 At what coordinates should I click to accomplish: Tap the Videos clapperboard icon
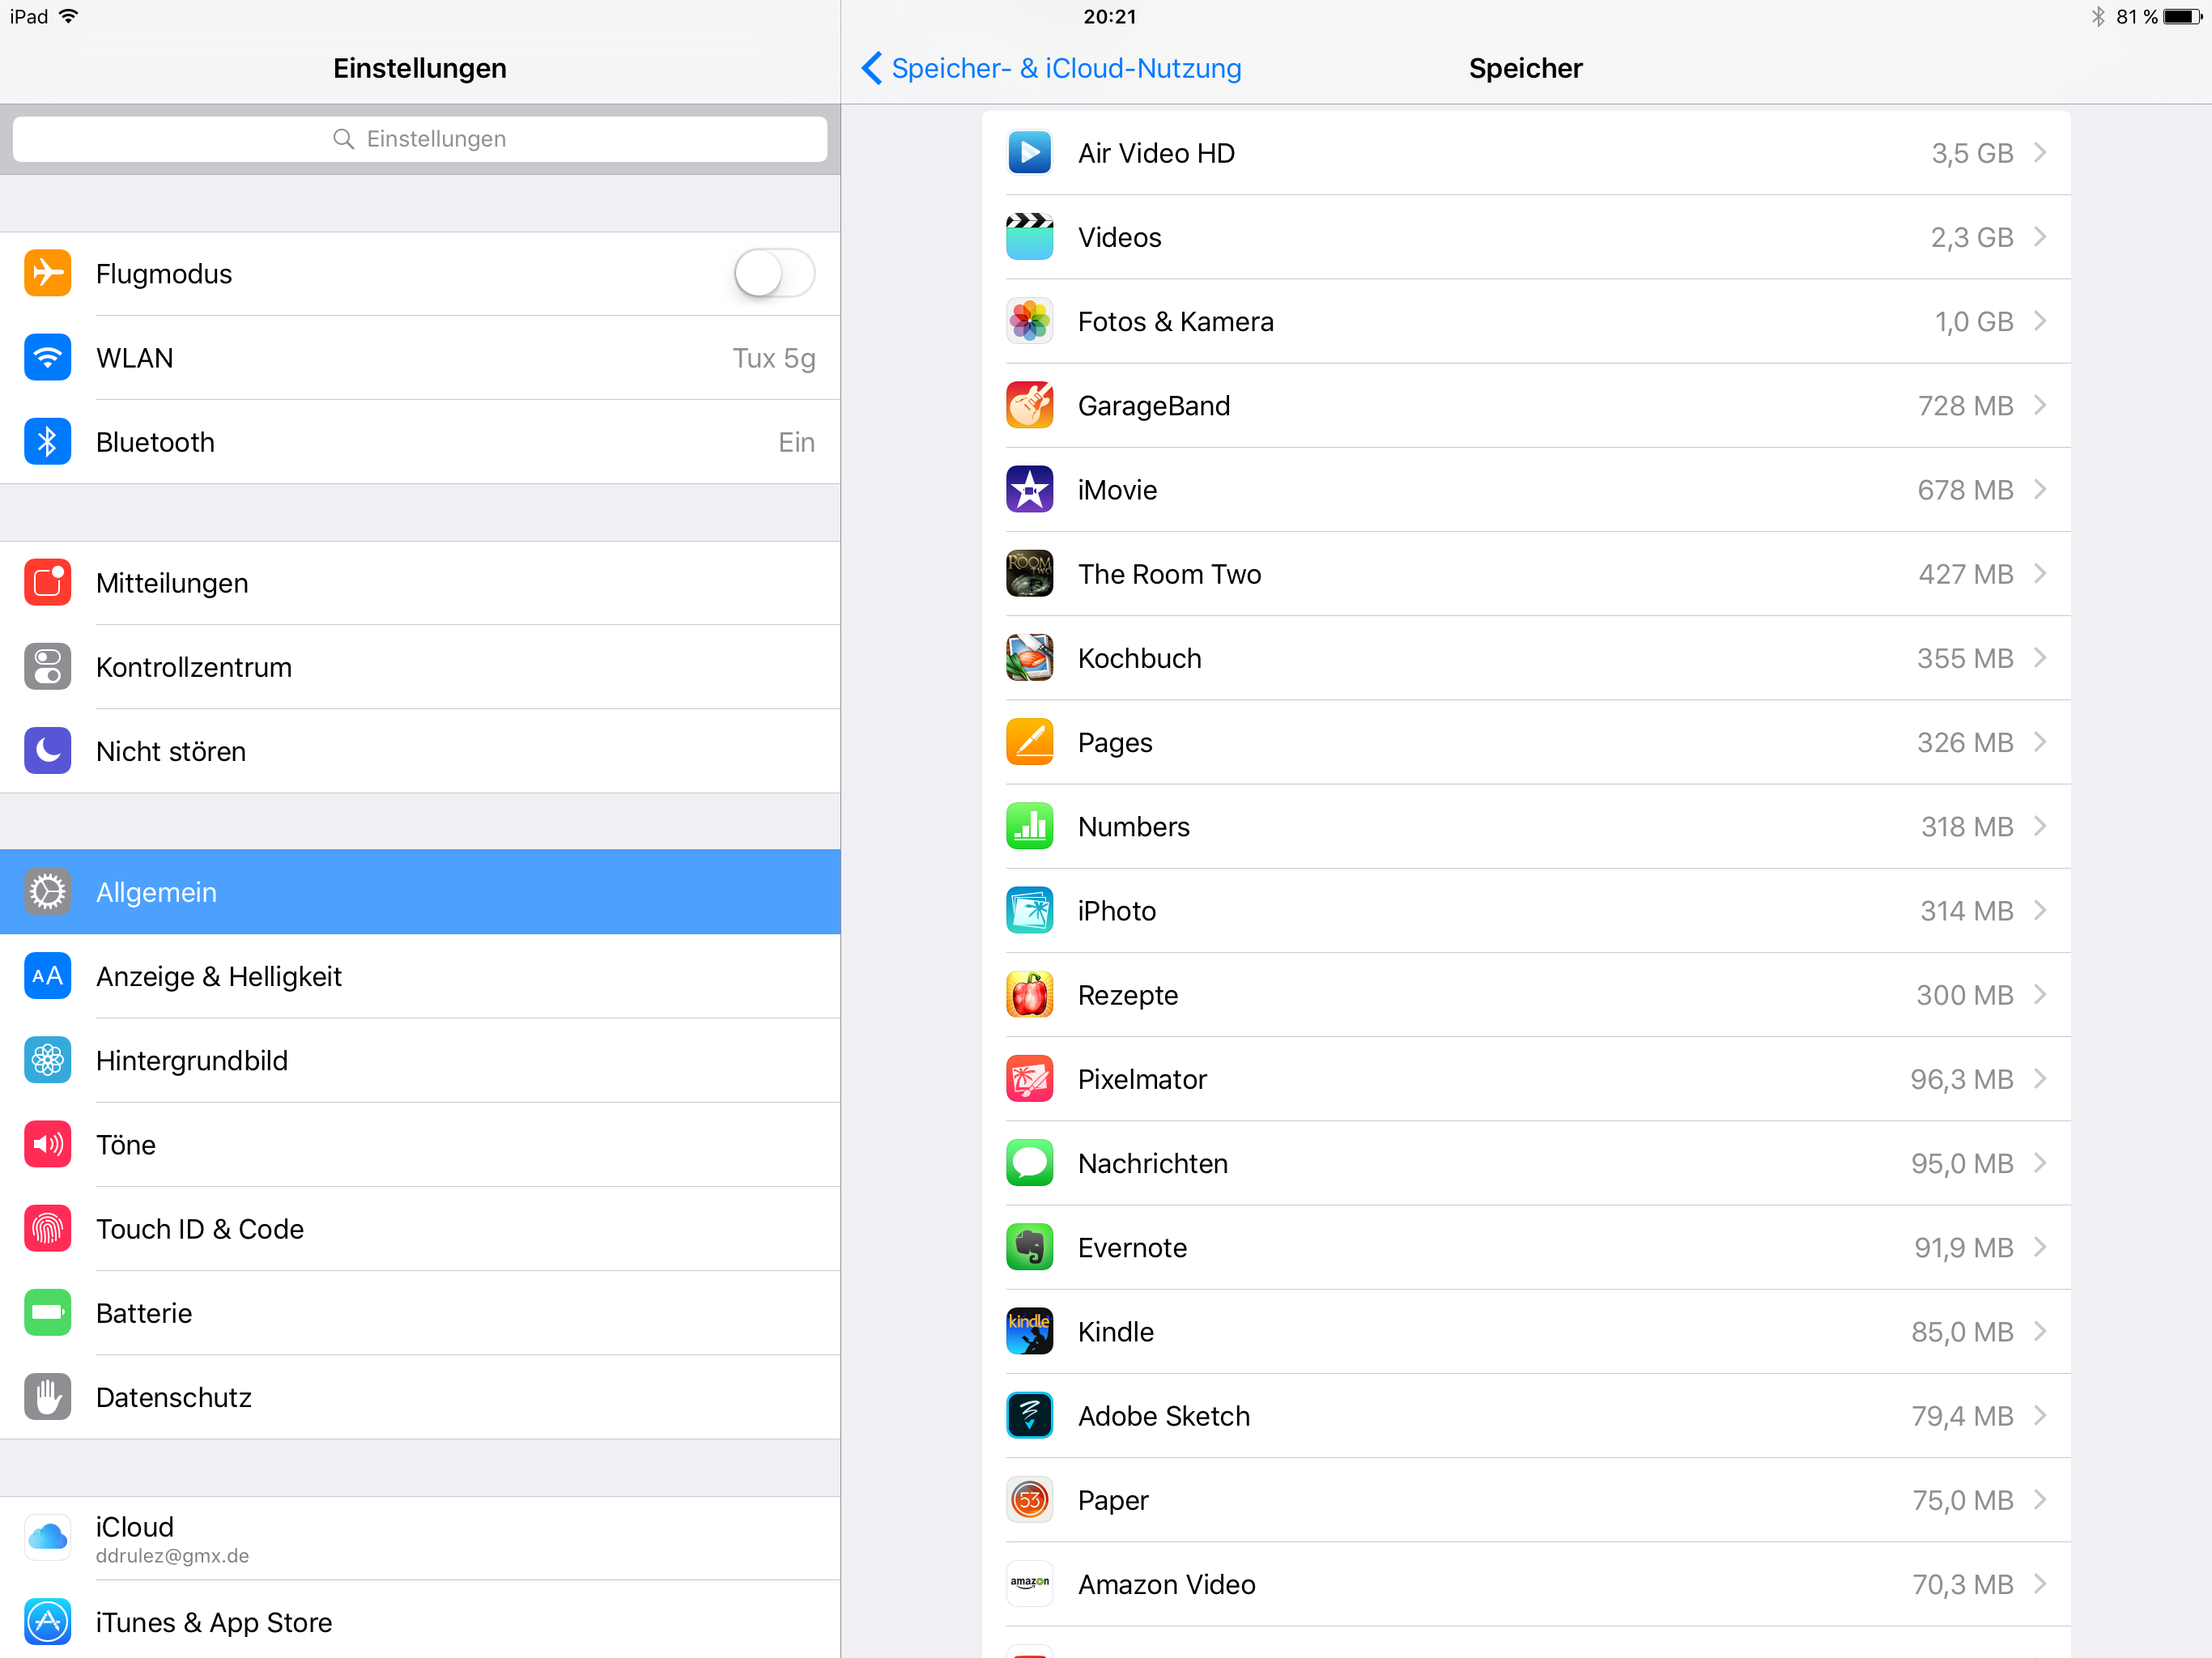click(1029, 237)
